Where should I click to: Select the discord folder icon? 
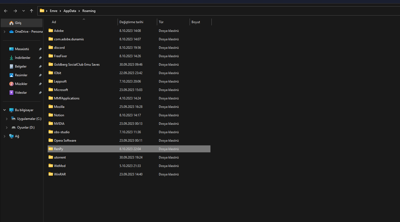(51, 47)
